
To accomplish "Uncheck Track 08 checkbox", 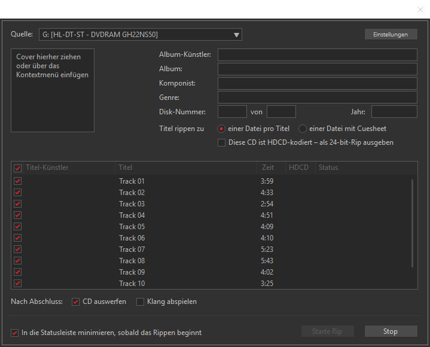I will [x=17, y=261].
